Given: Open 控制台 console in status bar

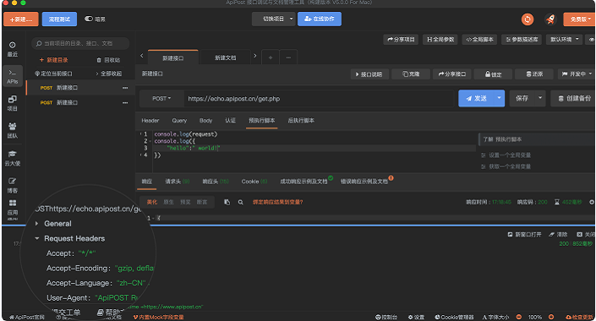Looking at the screenshot, I should (x=386, y=317).
